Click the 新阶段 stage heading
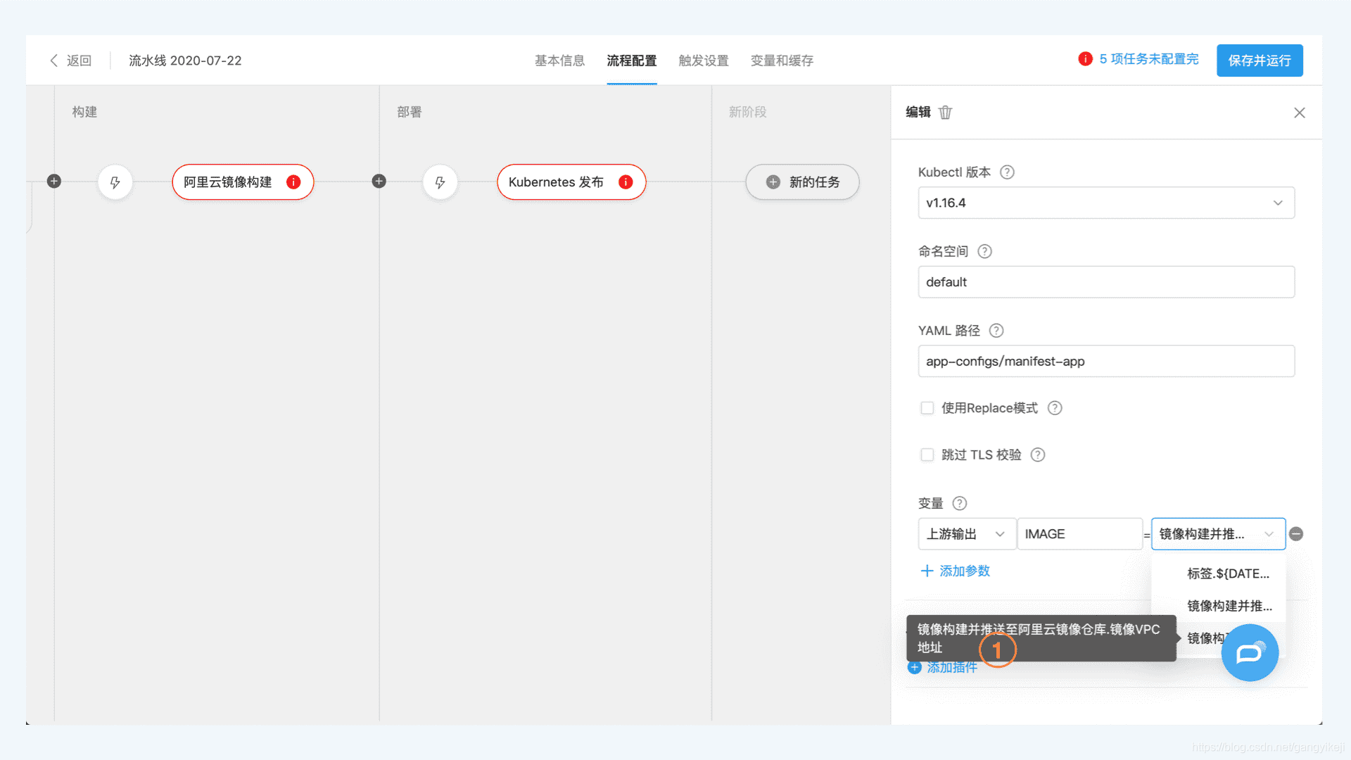 coord(747,112)
